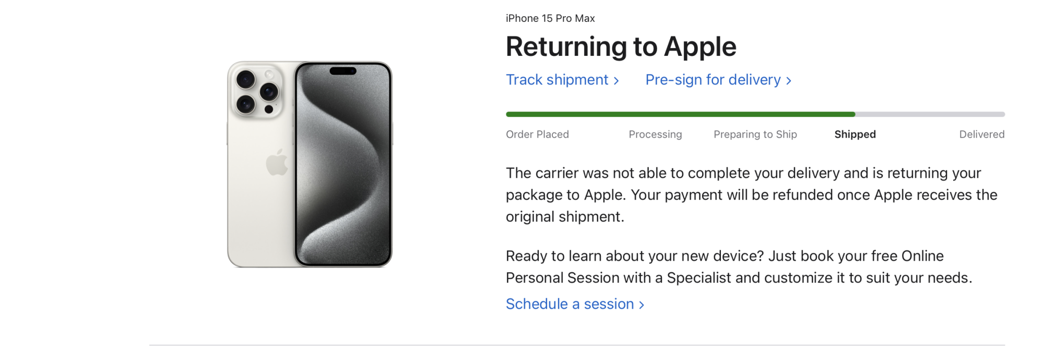Open the Schedule a session link
This screenshot has width=1044, height=353.
tap(575, 304)
